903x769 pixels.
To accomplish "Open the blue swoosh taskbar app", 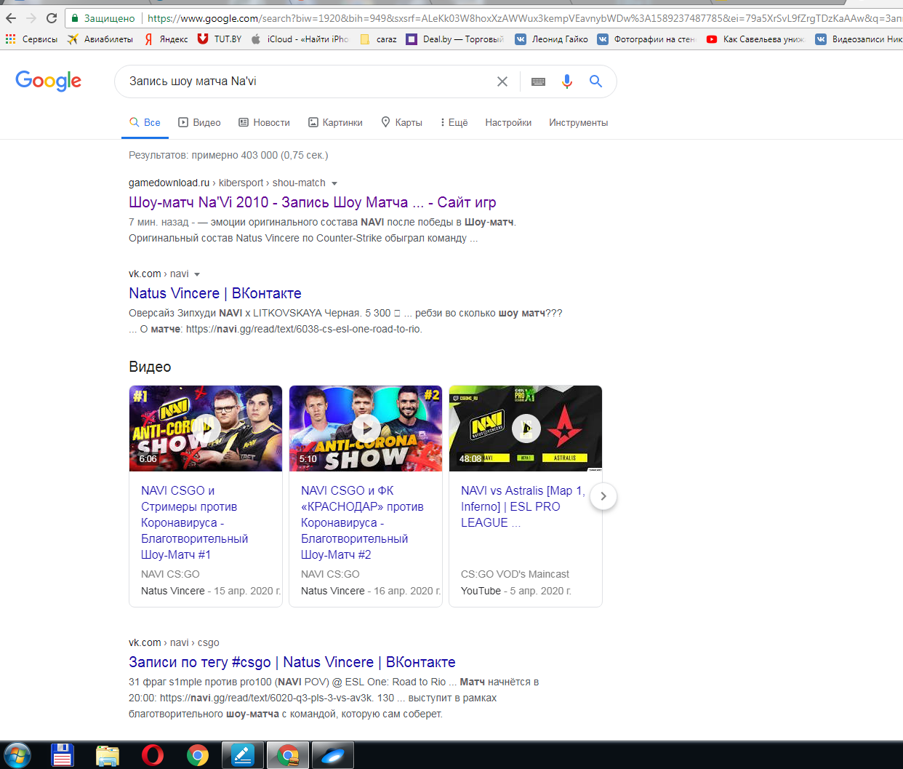I will [333, 755].
